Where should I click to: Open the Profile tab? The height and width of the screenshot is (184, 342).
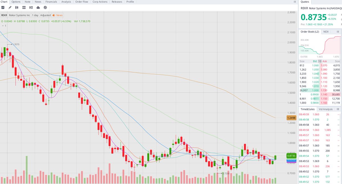[x=130, y=2]
